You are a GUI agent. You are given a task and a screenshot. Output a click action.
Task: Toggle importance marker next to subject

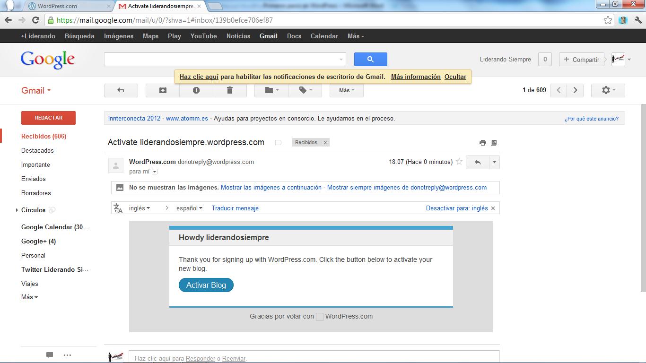[279, 142]
